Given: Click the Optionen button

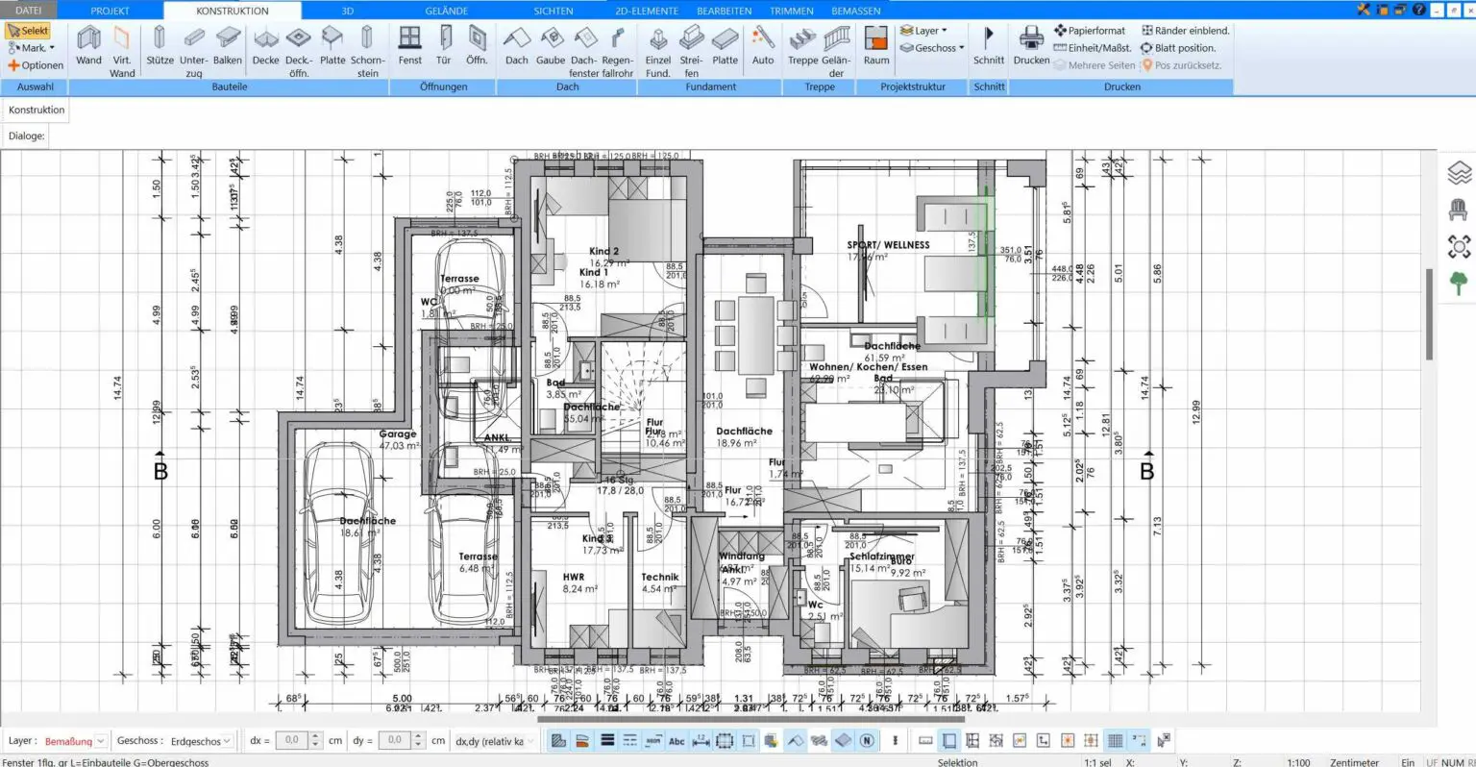Looking at the screenshot, I should (x=36, y=65).
